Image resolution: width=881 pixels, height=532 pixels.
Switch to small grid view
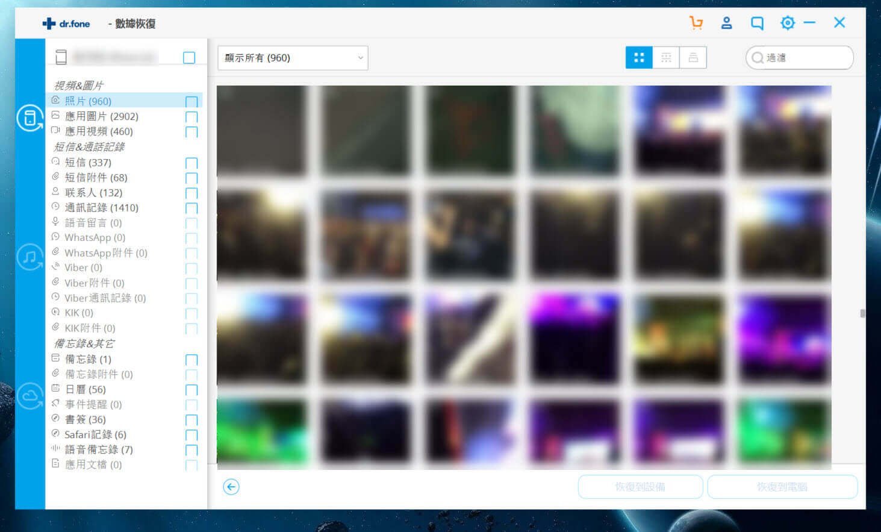pos(666,58)
